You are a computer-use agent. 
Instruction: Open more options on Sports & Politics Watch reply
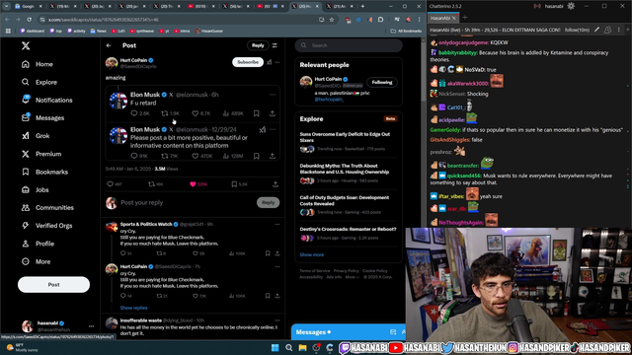click(x=277, y=224)
